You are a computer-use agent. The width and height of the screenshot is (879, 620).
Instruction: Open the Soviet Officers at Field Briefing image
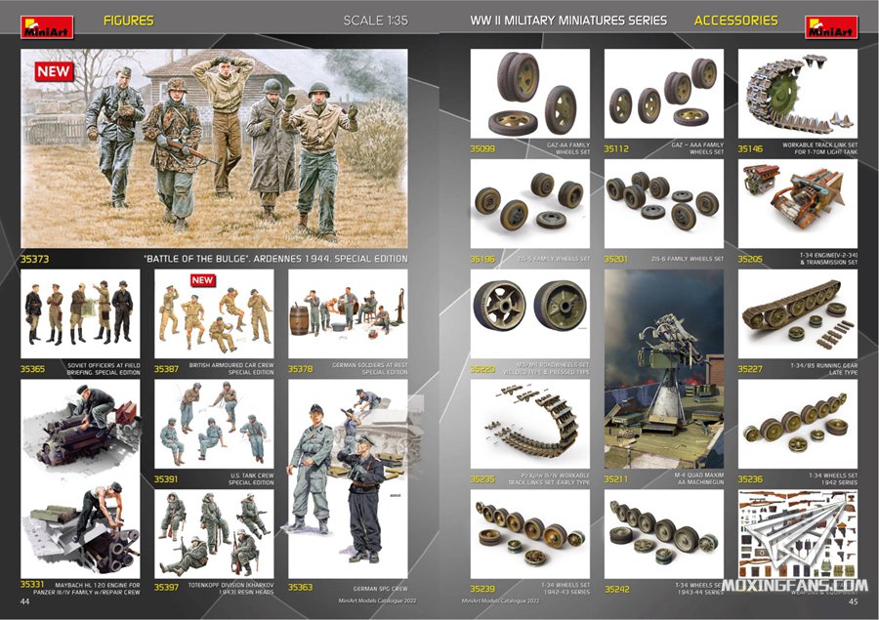click(x=80, y=314)
